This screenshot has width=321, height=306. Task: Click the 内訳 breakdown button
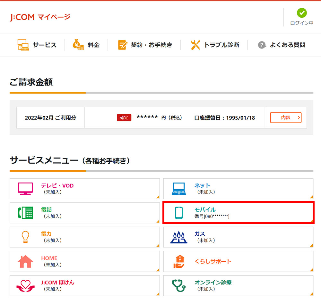coord(286,118)
